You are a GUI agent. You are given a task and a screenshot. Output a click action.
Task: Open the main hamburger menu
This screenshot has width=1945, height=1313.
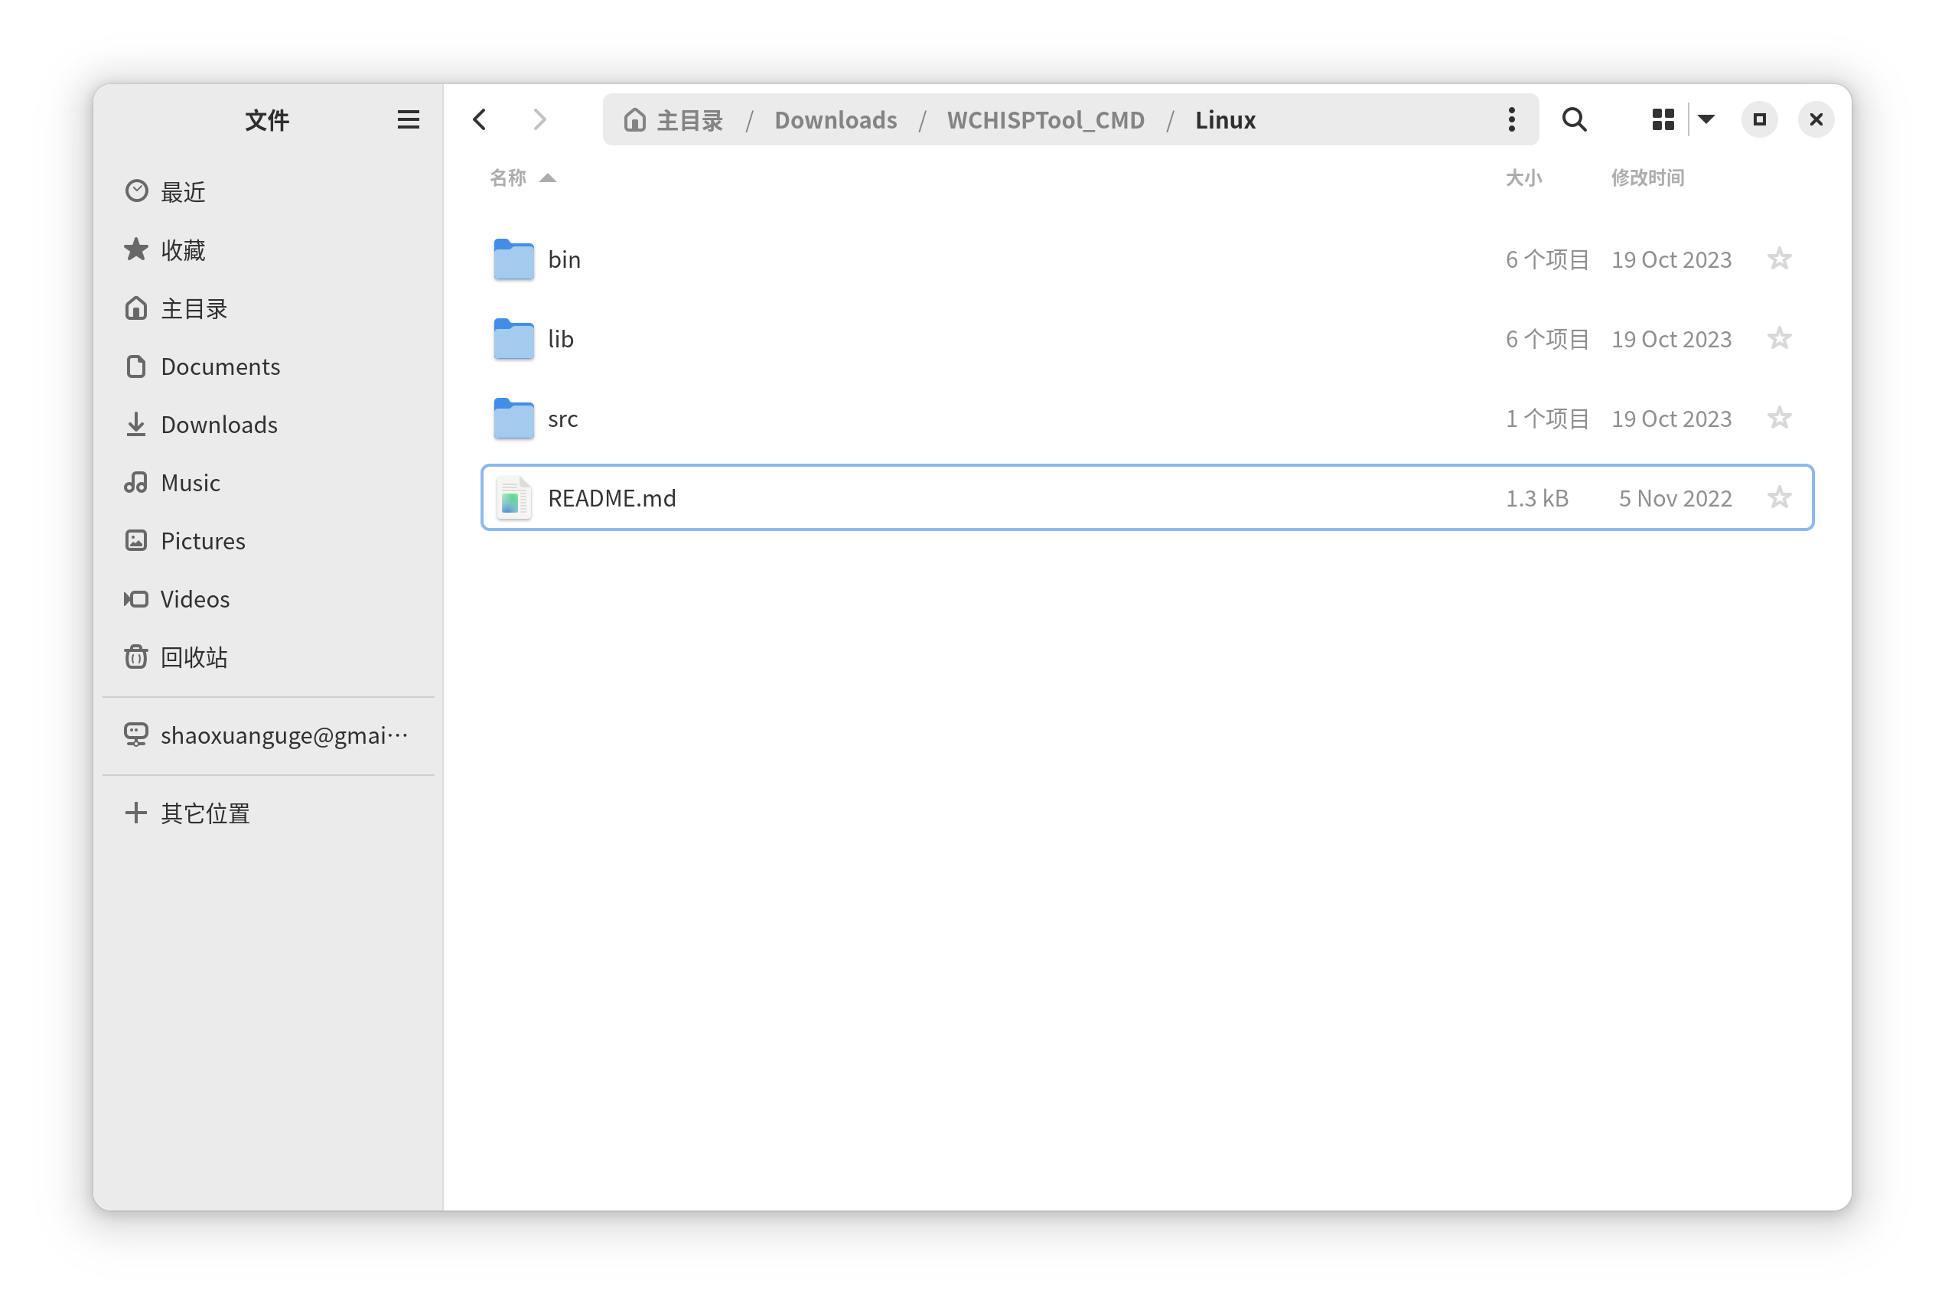[409, 119]
